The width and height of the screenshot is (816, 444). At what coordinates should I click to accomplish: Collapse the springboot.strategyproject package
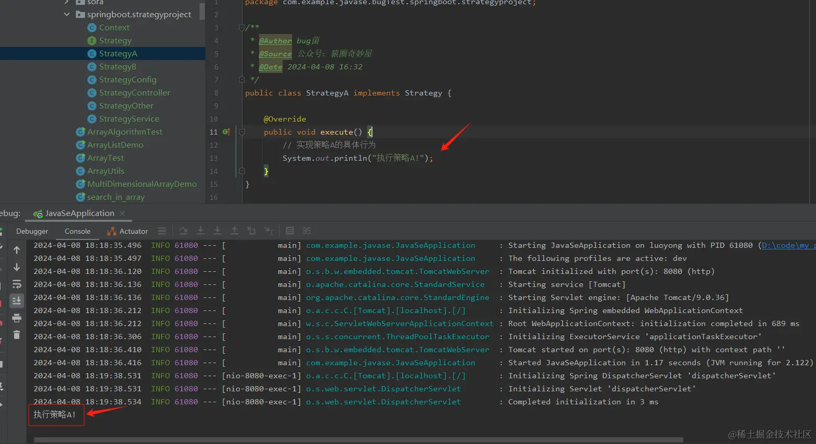coord(67,15)
